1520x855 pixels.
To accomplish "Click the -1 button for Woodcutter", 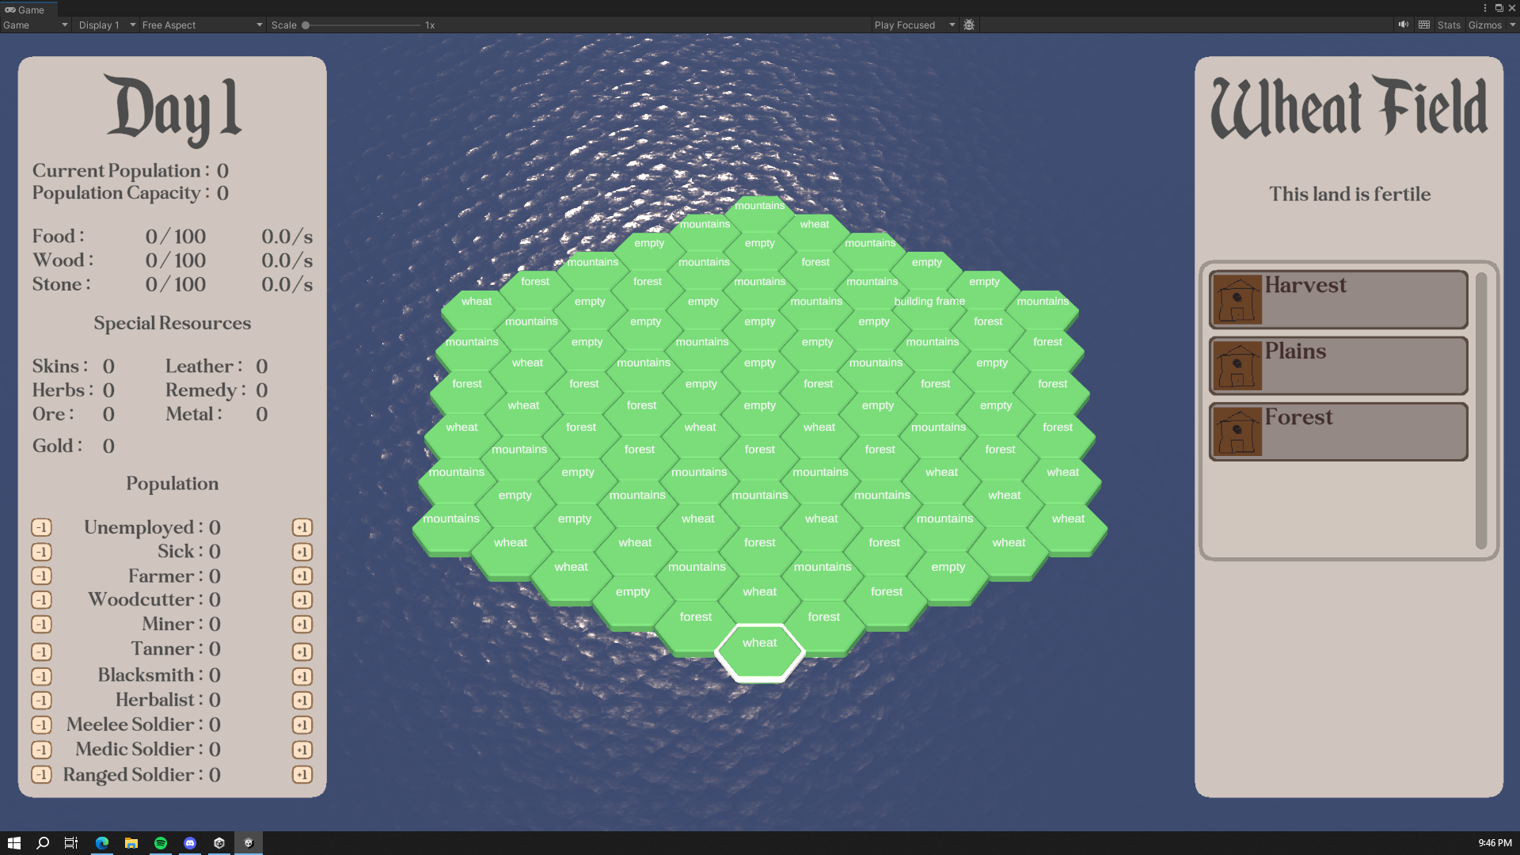I will click(42, 600).
